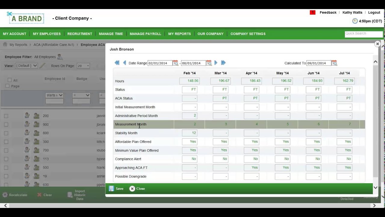Click first employee icon in row 113
Image resolution: width=385 pixels, height=217 pixels.
[x=27, y=159]
